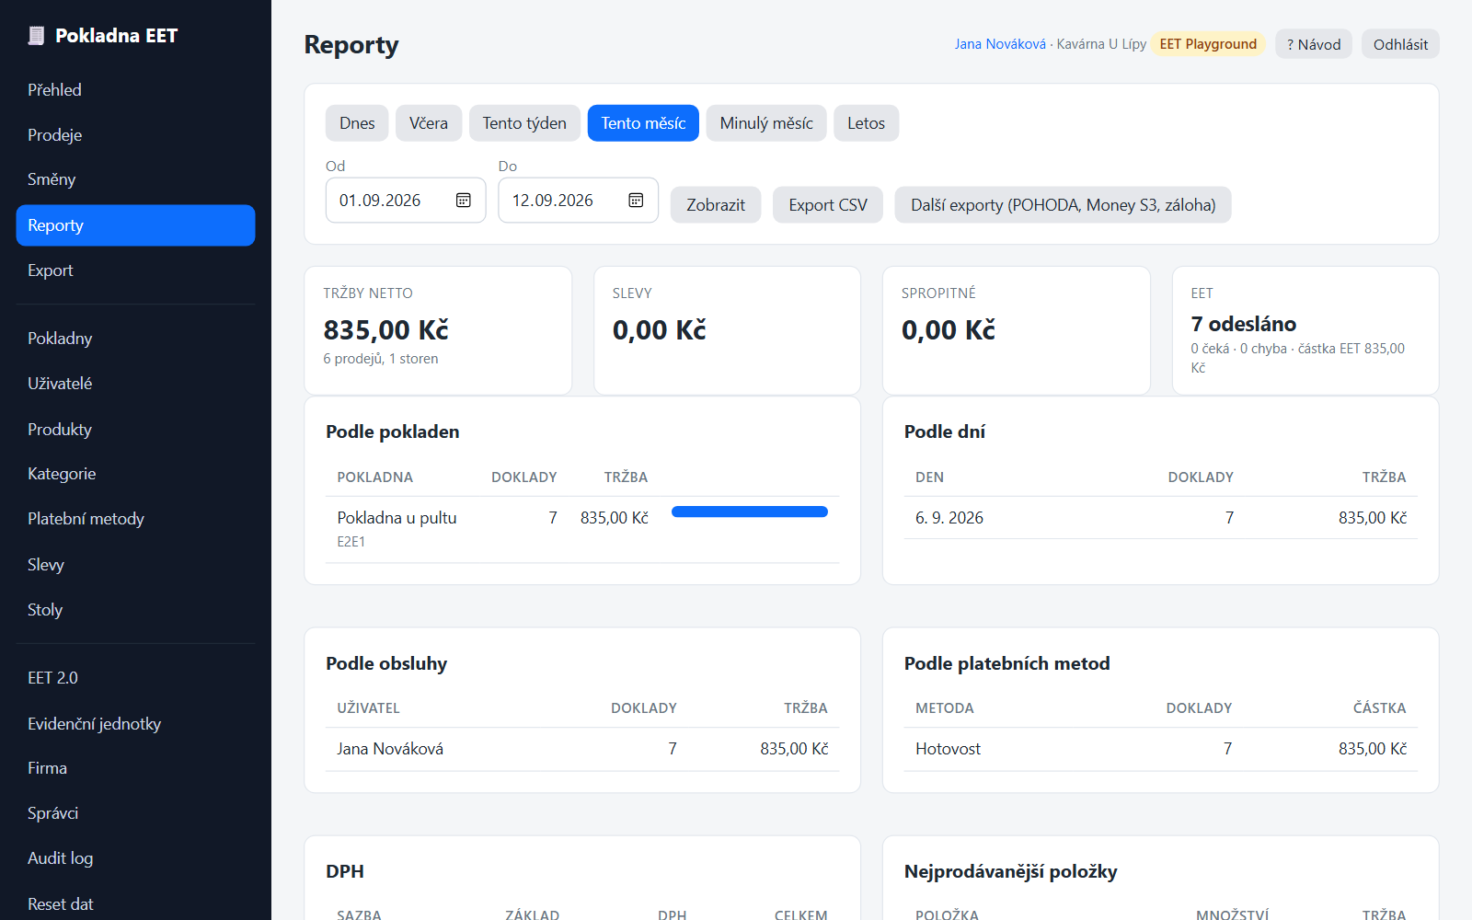Open Uživatelé in the sidebar
Viewport: 1472px width, 920px height.
point(135,384)
